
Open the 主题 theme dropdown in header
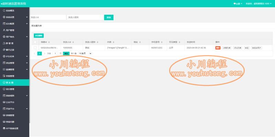pos(238,4)
